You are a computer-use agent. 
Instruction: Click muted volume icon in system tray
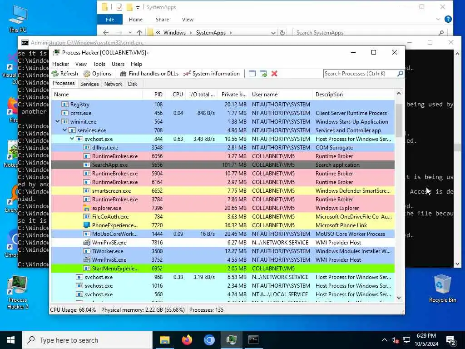point(395,340)
